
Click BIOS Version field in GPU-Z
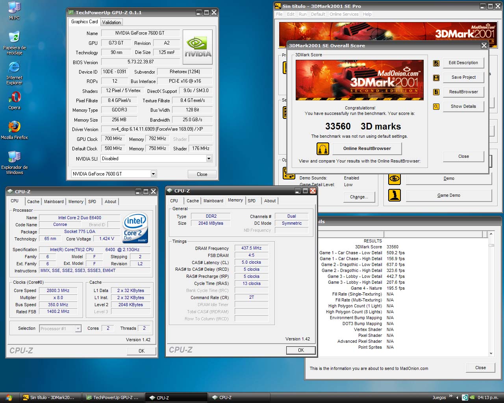[141, 62]
